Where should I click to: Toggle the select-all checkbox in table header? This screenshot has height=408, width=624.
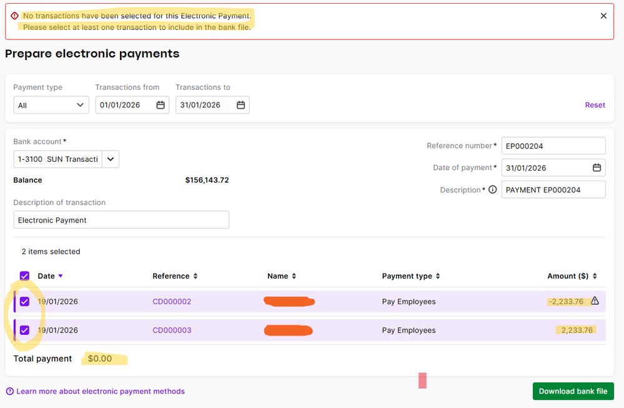coord(24,276)
